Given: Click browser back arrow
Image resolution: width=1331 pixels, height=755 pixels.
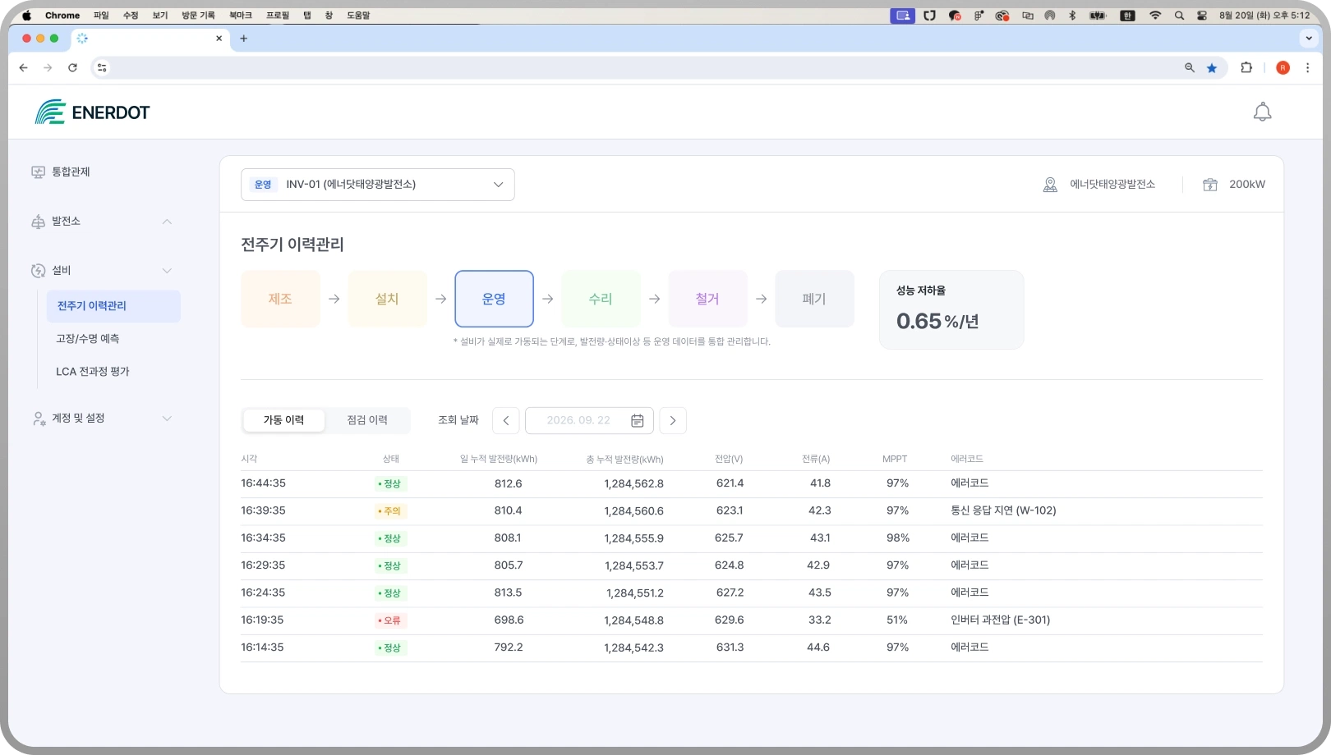Looking at the screenshot, I should click(23, 68).
